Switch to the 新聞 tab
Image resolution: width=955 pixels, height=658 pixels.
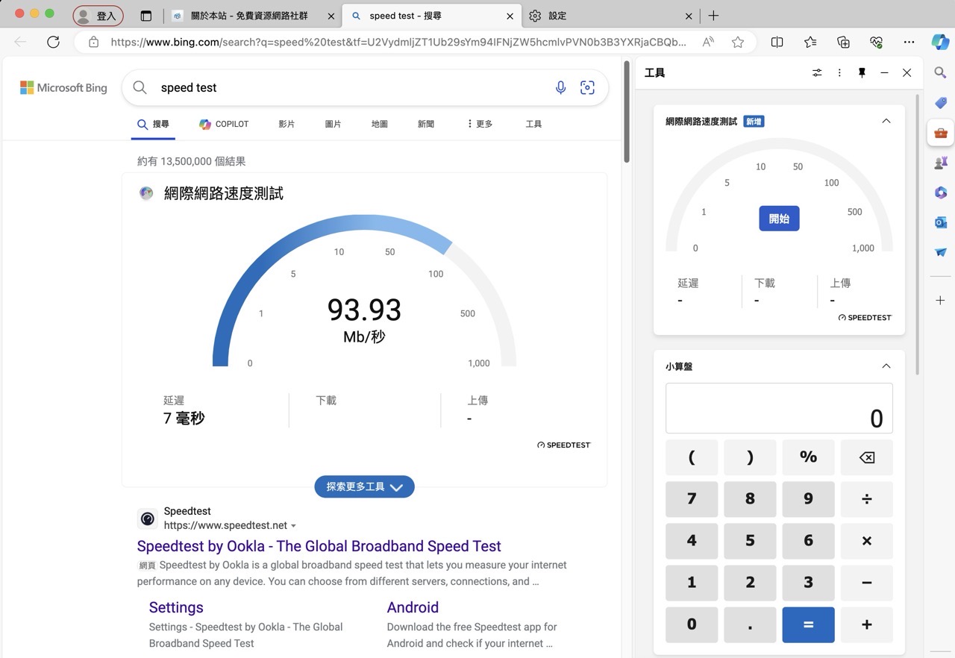pos(426,124)
